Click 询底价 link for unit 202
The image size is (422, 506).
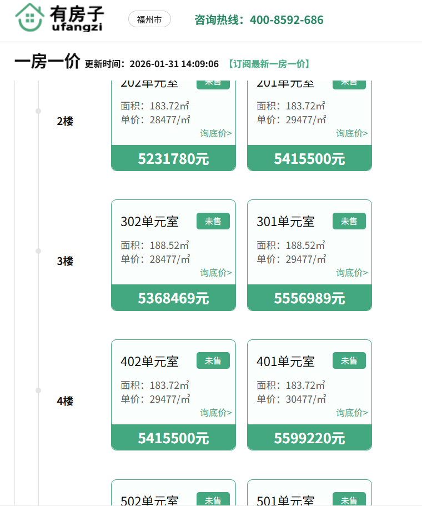tap(216, 133)
